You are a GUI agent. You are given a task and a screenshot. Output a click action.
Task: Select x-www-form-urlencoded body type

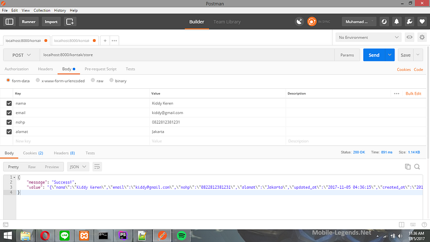click(x=38, y=80)
